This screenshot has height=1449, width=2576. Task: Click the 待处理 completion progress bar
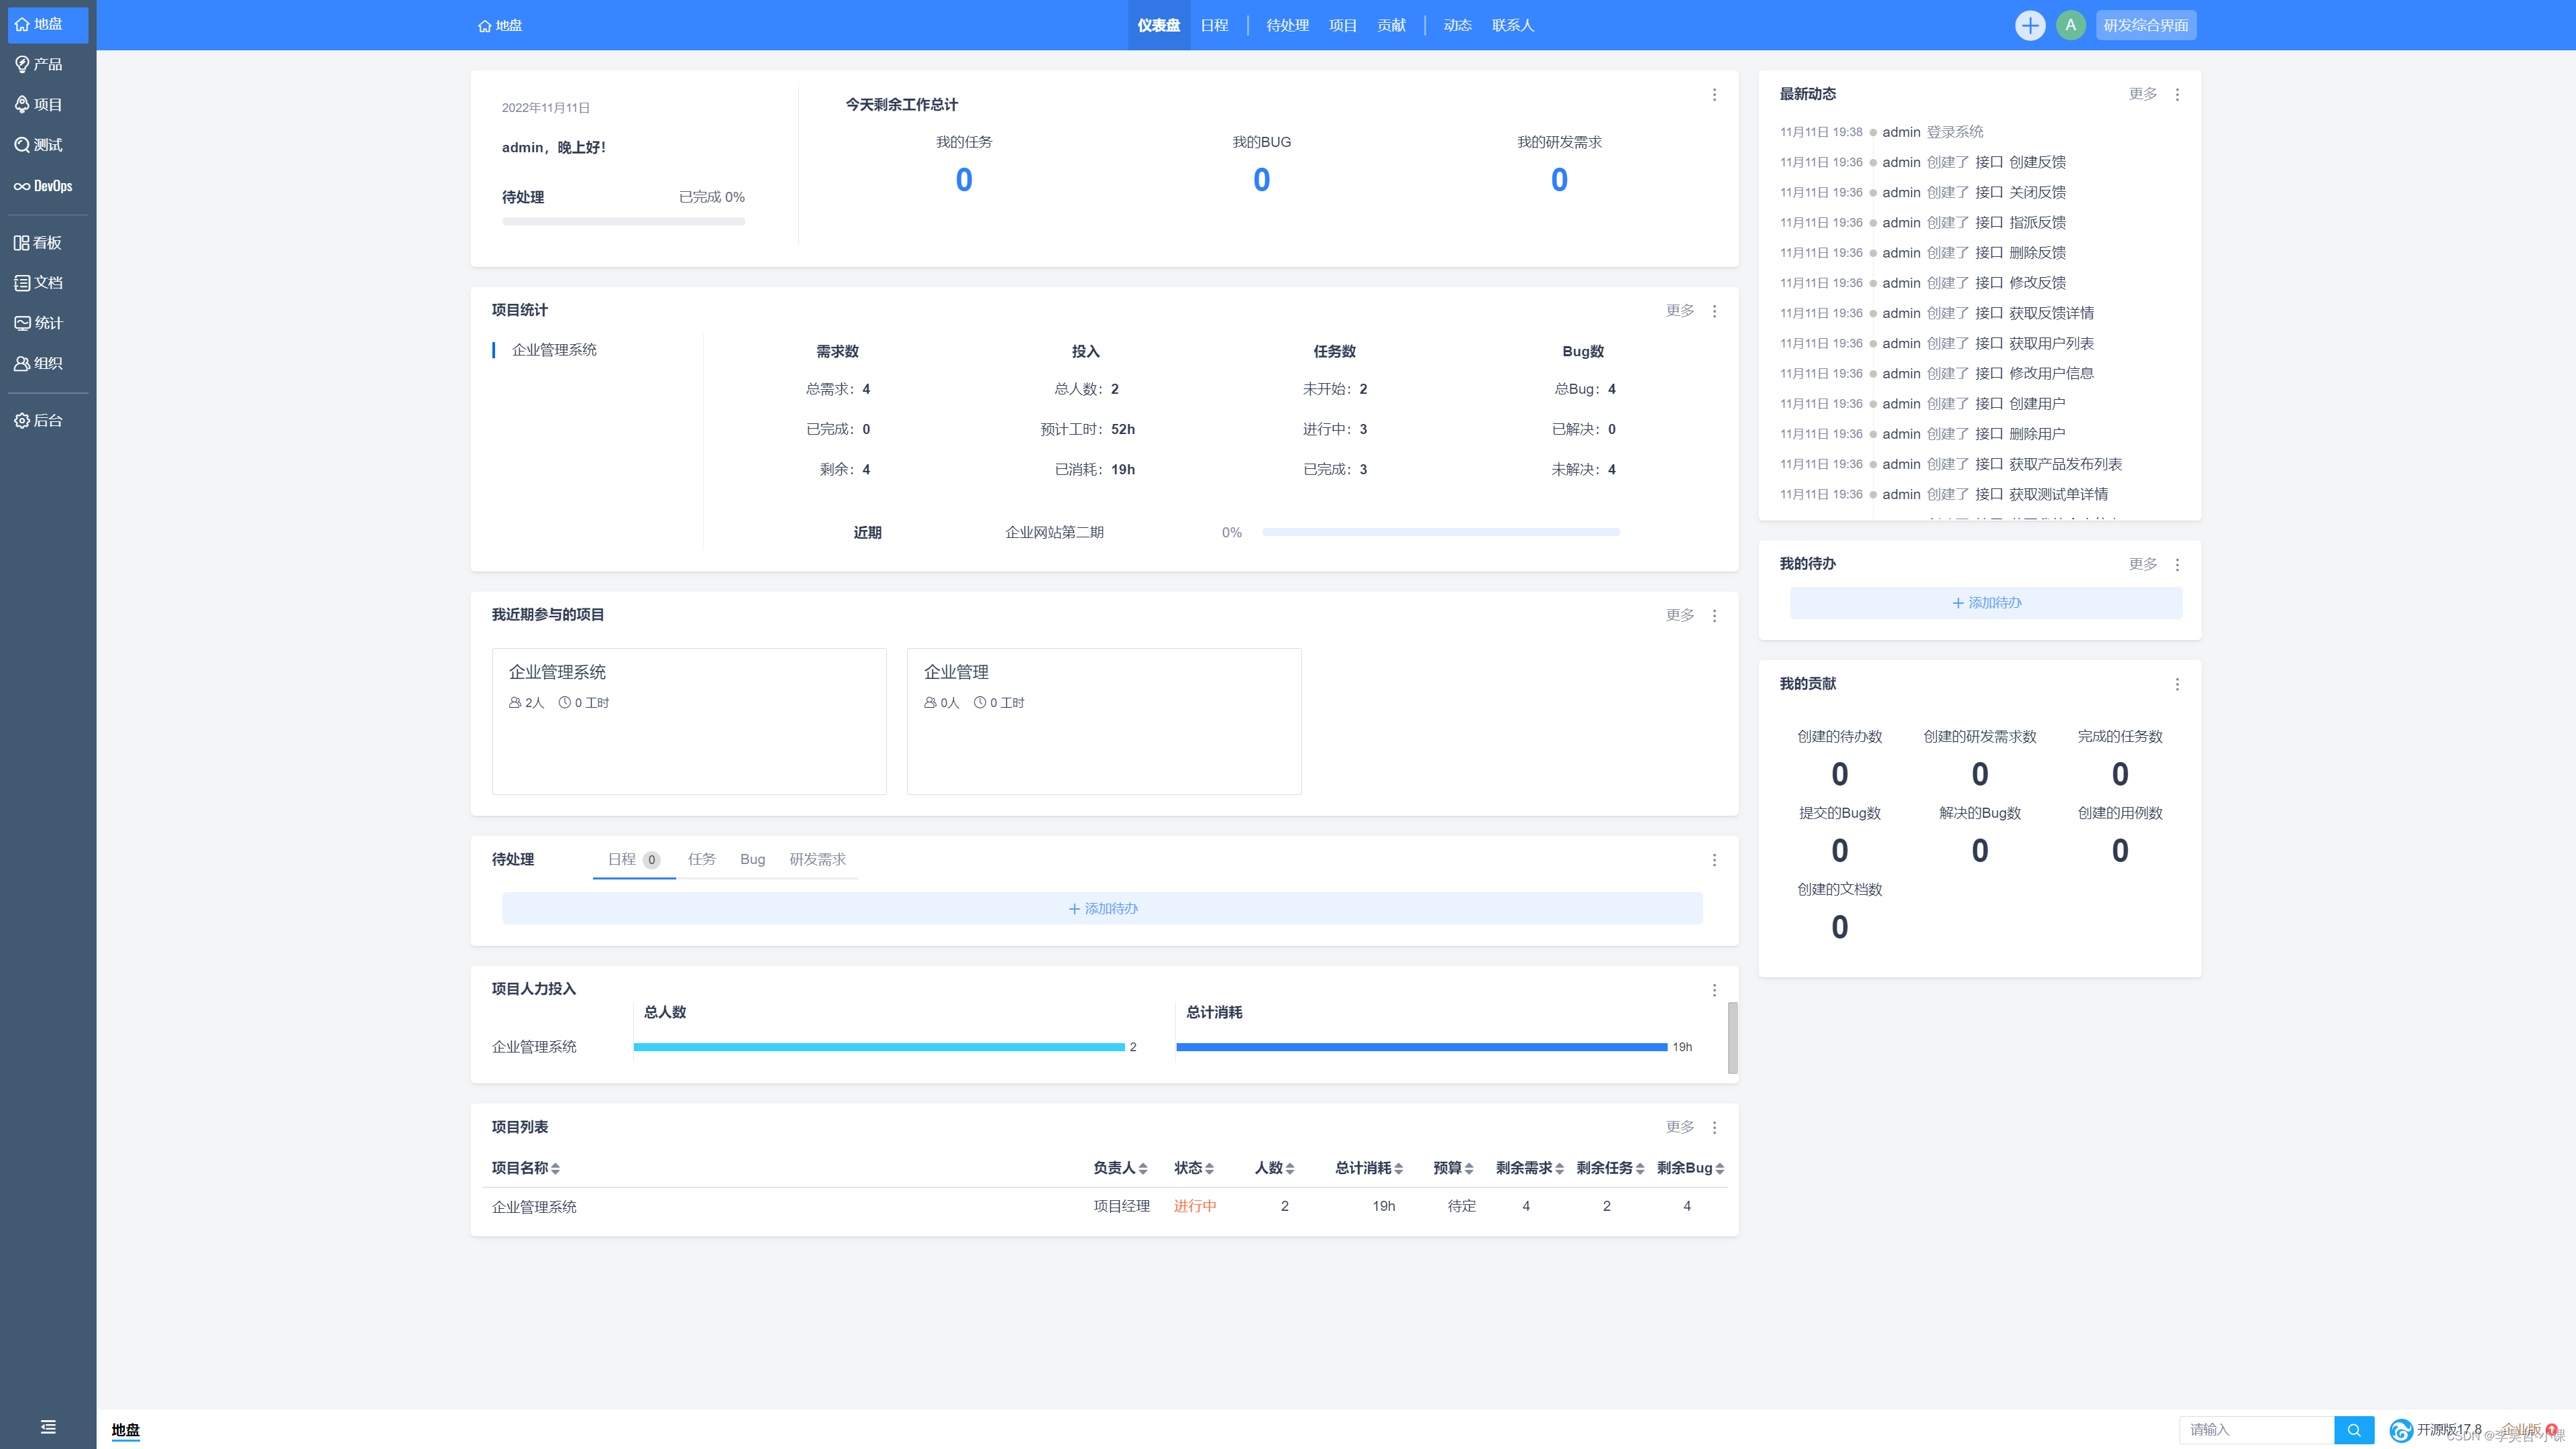(x=623, y=222)
